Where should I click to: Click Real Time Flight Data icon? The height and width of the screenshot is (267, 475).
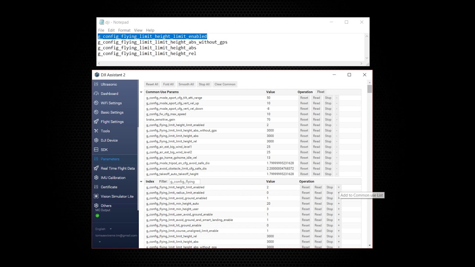(96, 168)
